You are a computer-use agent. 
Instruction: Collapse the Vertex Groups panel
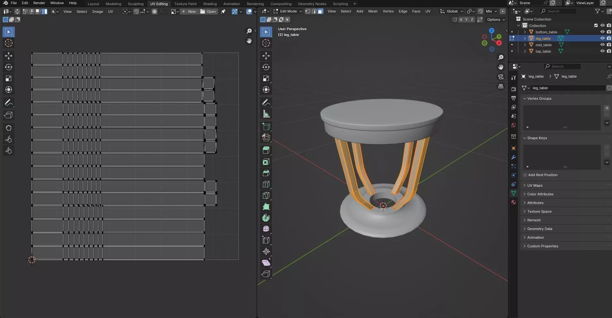click(x=525, y=99)
